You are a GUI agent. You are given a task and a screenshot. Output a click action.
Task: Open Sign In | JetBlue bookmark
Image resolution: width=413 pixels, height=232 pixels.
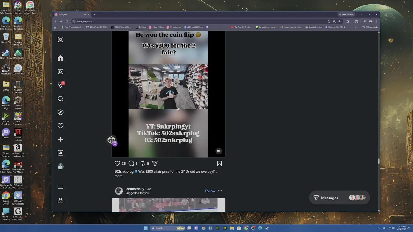coord(314,27)
